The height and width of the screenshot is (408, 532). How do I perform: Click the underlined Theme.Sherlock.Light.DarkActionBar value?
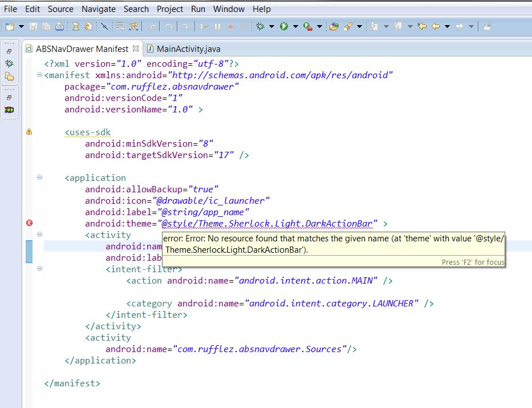tap(267, 224)
